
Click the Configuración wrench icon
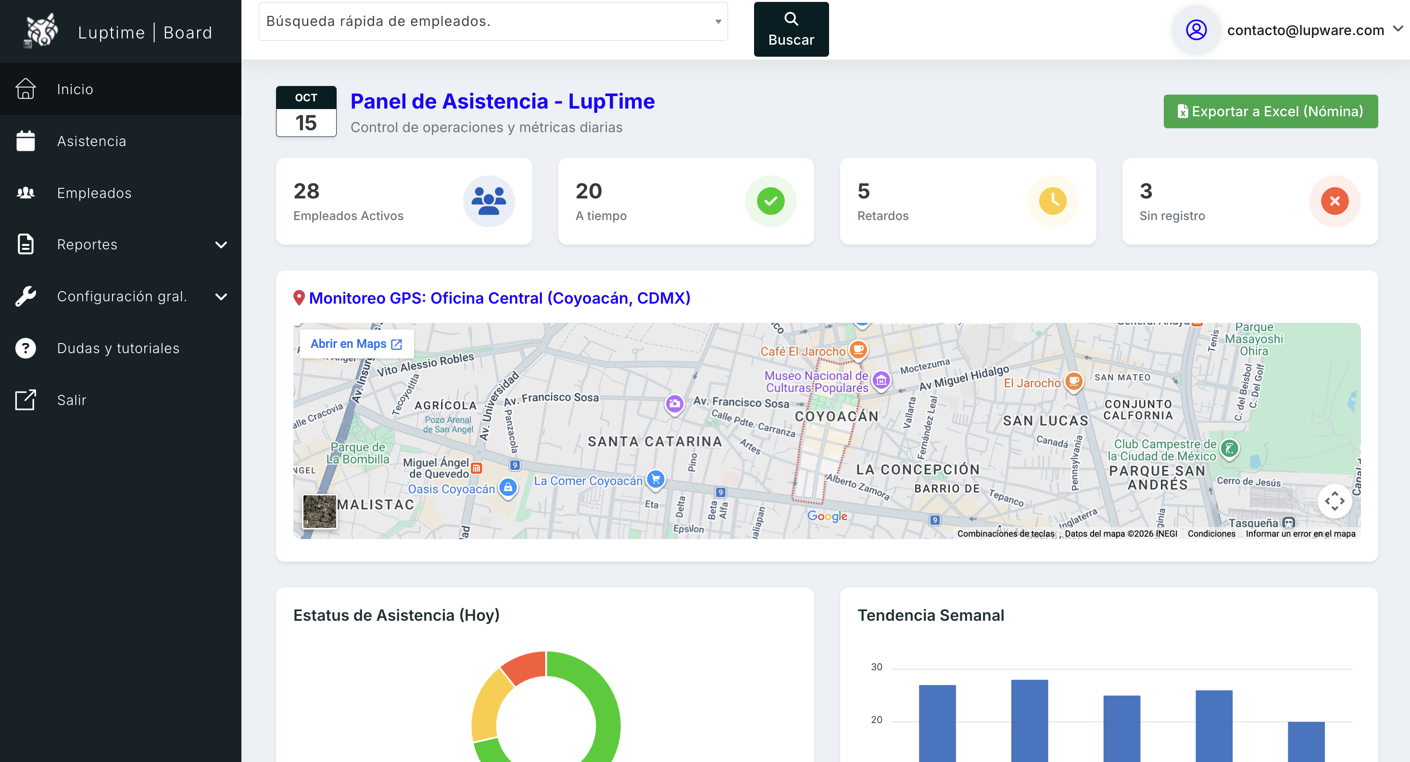pyautogui.click(x=25, y=296)
